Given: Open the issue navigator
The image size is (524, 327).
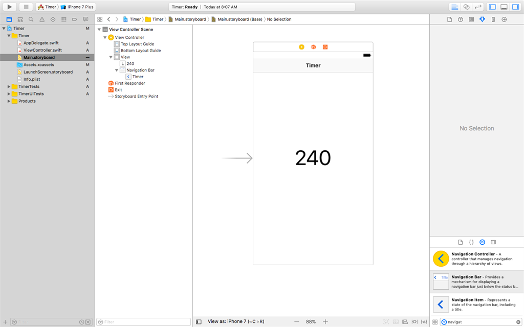Looking at the screenshot, I should point(42,19).
